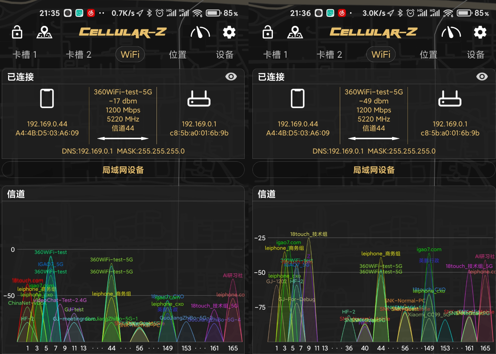Tap the IGAO7_5G network label in left chart

coord(51,264)
